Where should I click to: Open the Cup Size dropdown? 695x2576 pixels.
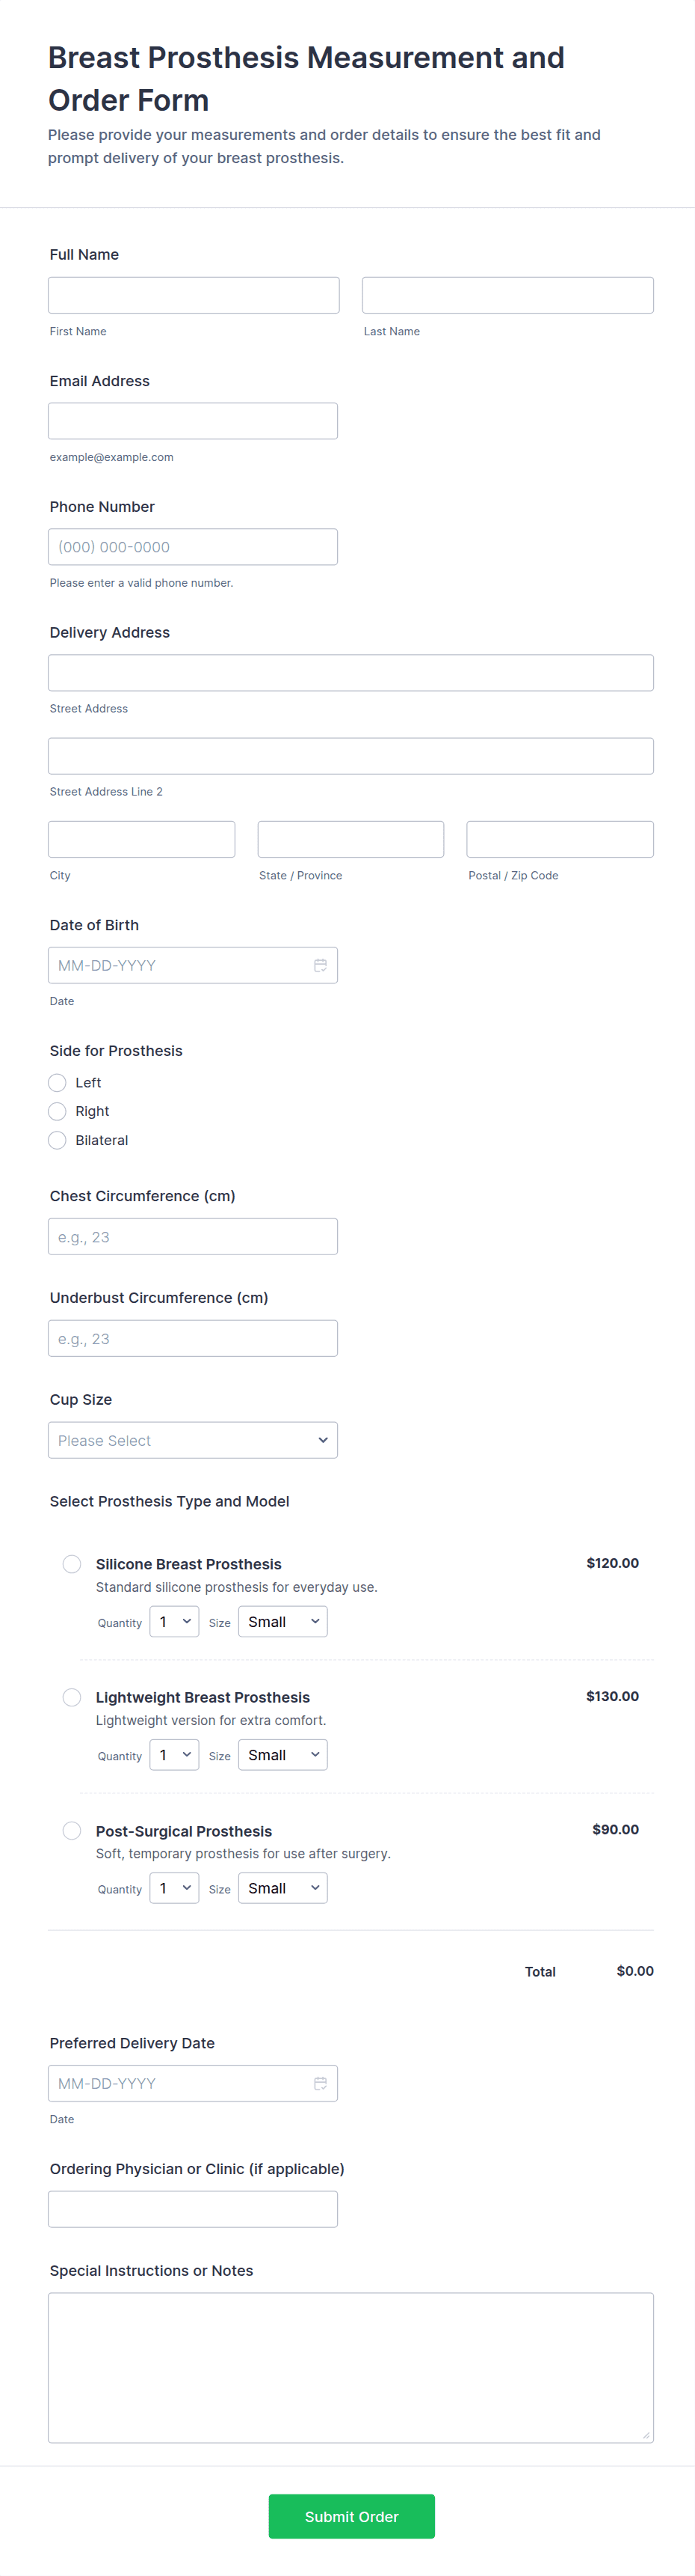pyautogui.click(x=193, y=1440)
